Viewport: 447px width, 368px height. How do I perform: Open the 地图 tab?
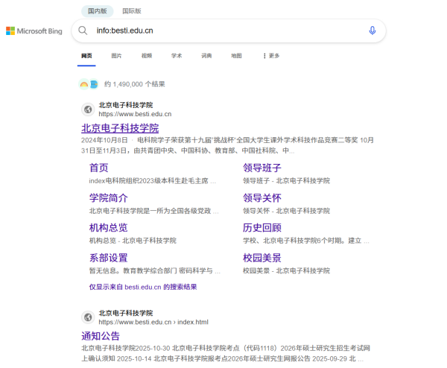click(236, 56)
